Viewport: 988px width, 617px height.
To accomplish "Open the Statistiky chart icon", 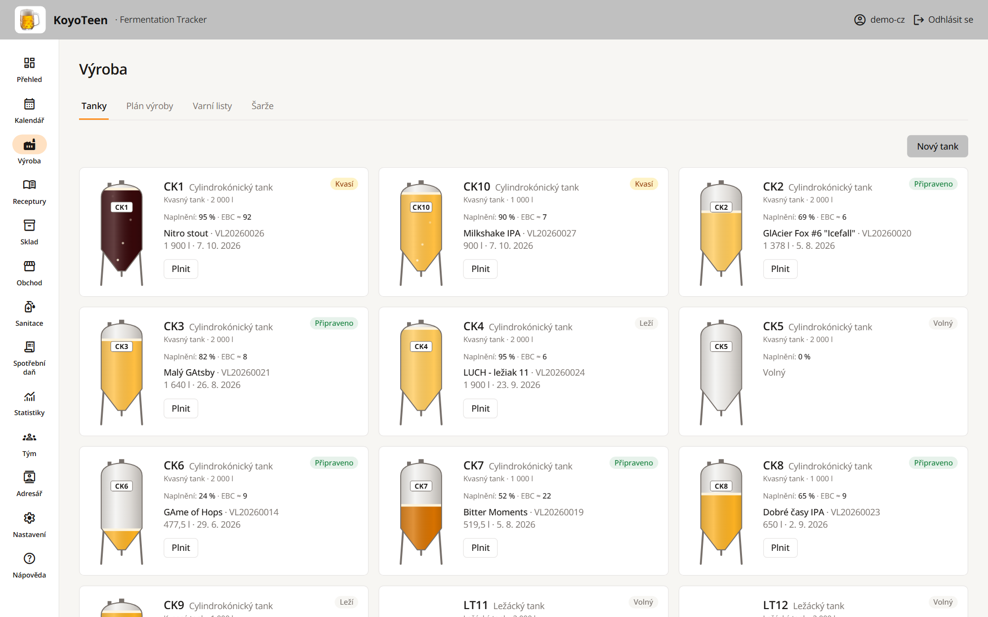I will (x=29, y=396).
